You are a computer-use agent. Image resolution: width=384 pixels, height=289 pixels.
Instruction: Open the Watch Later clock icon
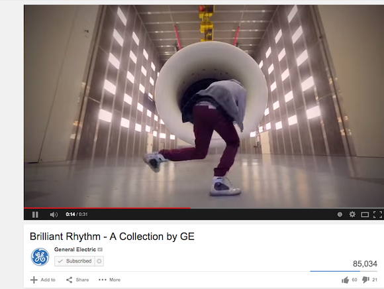[x=340, y=215]
